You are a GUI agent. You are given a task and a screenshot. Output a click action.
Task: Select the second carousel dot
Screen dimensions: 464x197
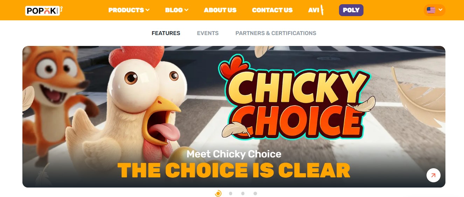tap(230, 193)
